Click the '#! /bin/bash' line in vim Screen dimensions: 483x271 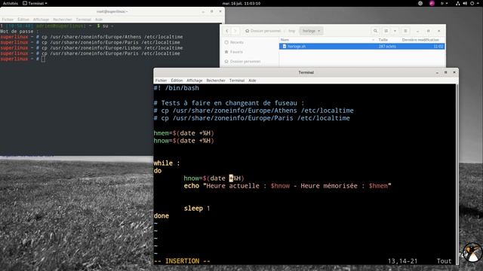click(x=177, y=88)
